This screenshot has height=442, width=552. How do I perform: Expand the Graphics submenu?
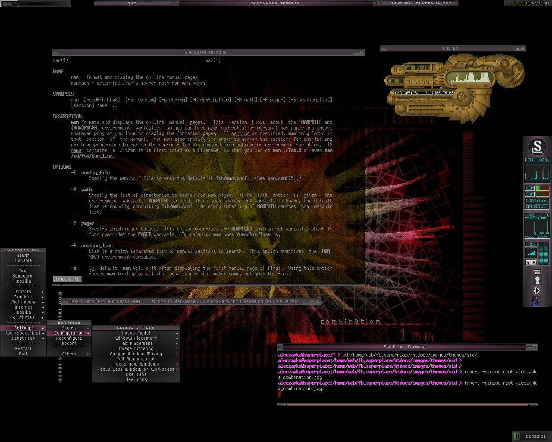coord(23,297)
